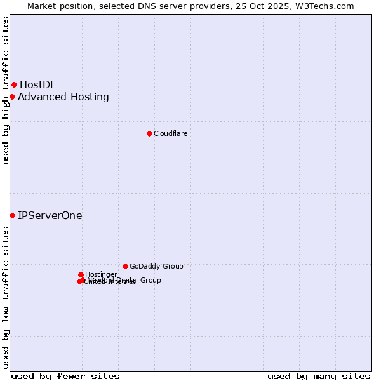Click the chart title mentioning W3Techs.com
This screenshot has height=381, width=381.
coord(190,6)
